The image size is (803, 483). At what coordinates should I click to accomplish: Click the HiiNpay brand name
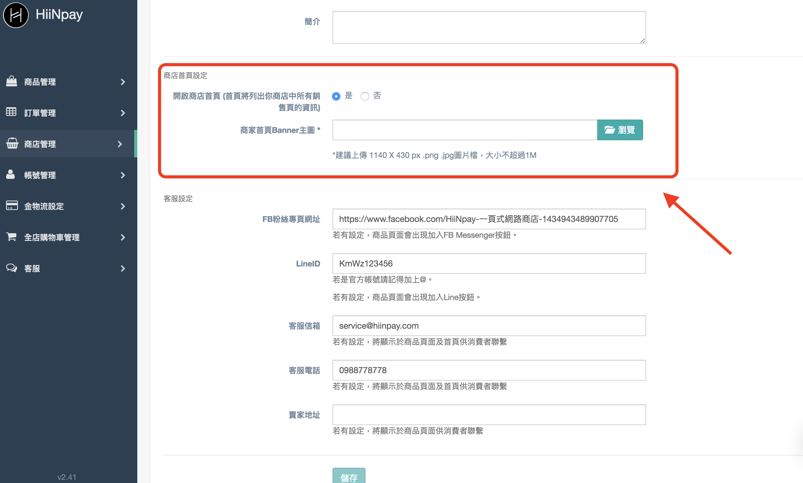(x=59, y=15)
